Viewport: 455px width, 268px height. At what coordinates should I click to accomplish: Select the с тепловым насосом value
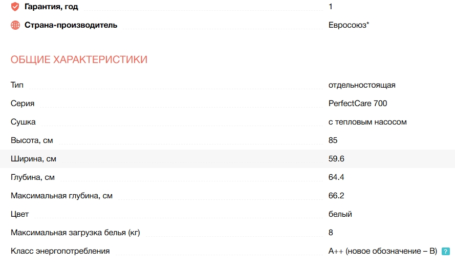pyautogui.click(x=367, y=122)
